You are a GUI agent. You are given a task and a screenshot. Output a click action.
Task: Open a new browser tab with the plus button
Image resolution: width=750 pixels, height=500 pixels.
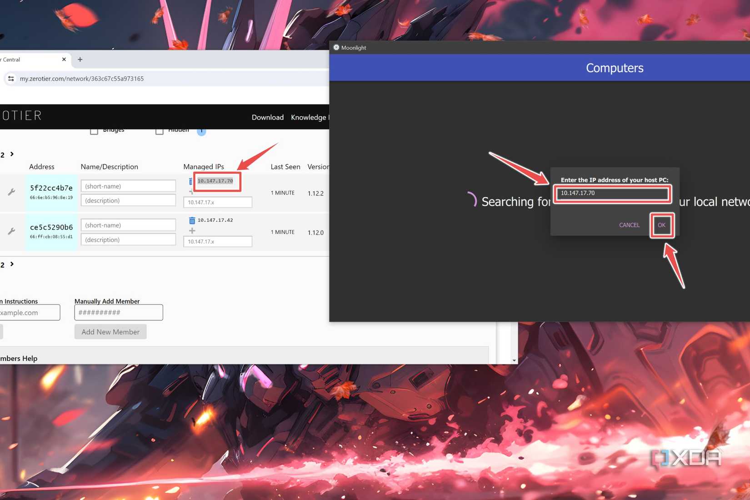click(80, 59)
